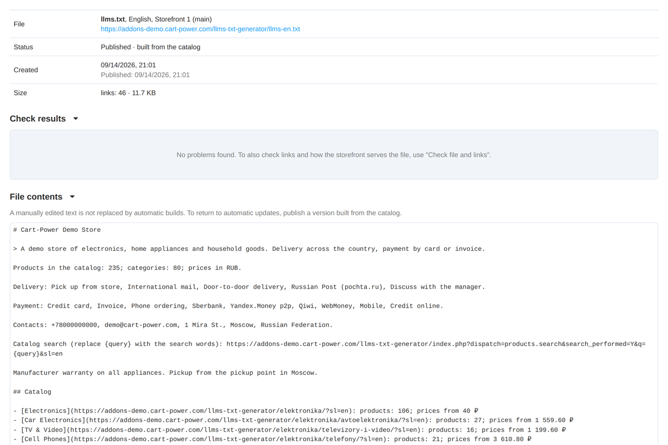Click the Check results heading
Image resolution: width=668 pixels, height=445 pixels.
38,118
